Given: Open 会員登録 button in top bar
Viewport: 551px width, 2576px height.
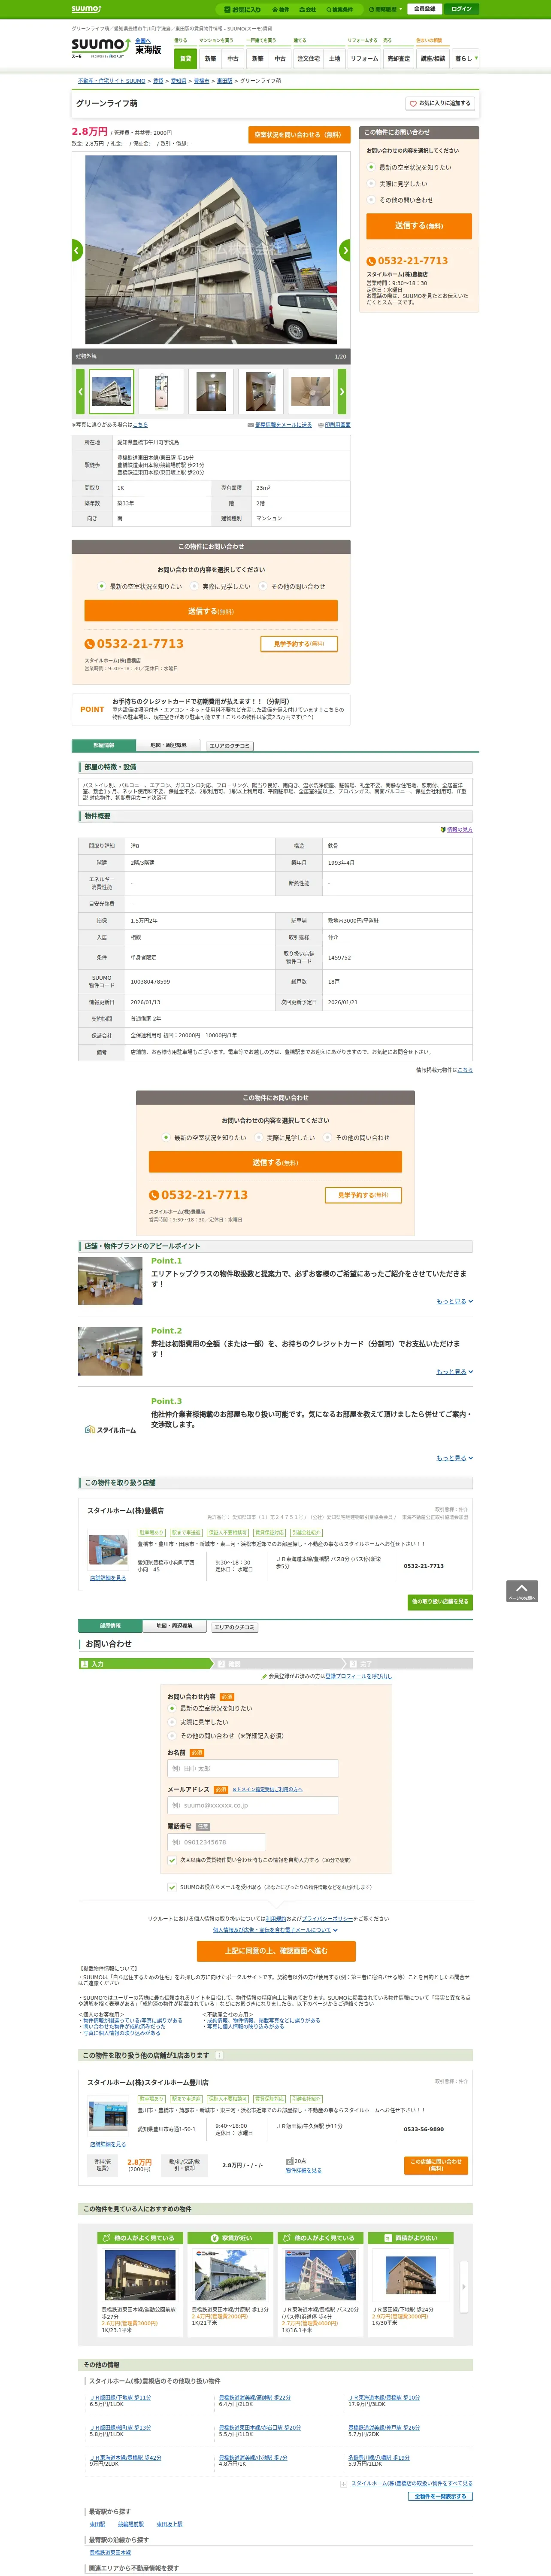Looking at the screenshot, I should [x=424, y=9].
